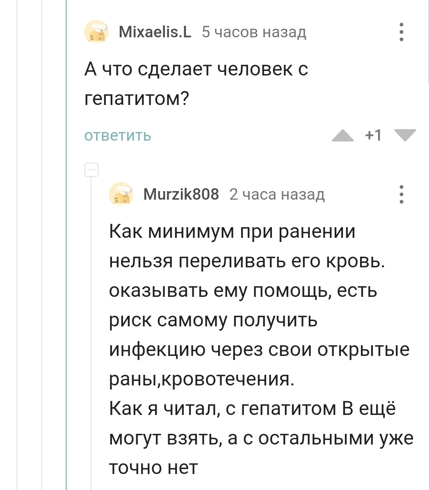Click the "2 часа назад" timestamp

277,194
